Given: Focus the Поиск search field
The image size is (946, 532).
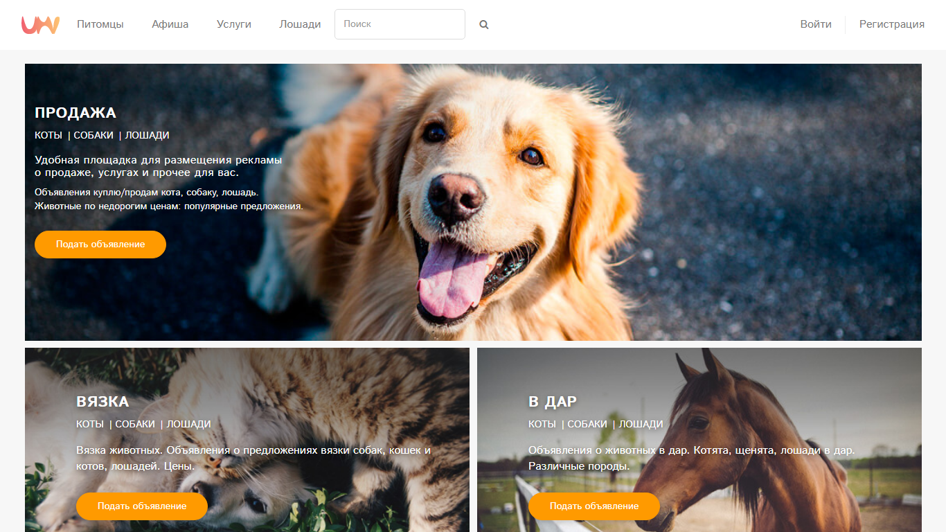Looking at the screenshot, I should pos(400,24).
